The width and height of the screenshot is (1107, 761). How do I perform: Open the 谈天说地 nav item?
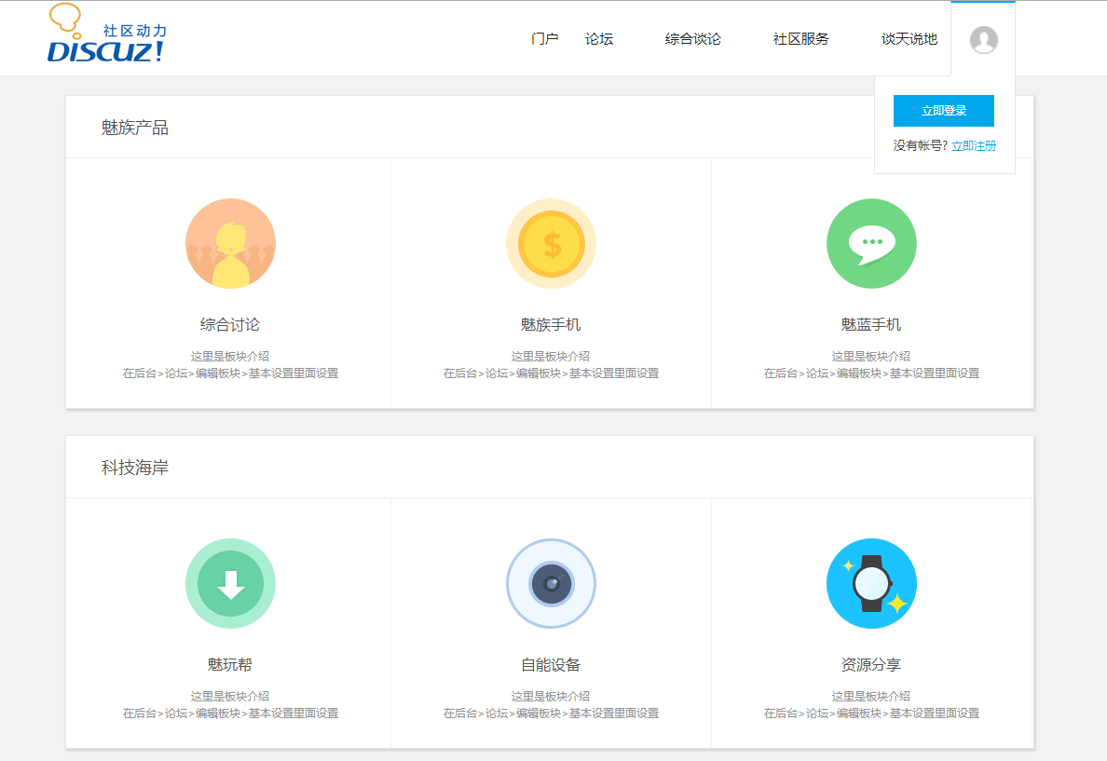click(909, 39)
